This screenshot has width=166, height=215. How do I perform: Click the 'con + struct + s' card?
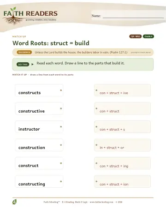[122, 127]
